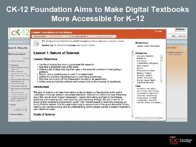Image resolution: width=196 pixels, height=147 pixels.
Task: Select 'Design a Product' in Categories list
Action: (144, 73)
